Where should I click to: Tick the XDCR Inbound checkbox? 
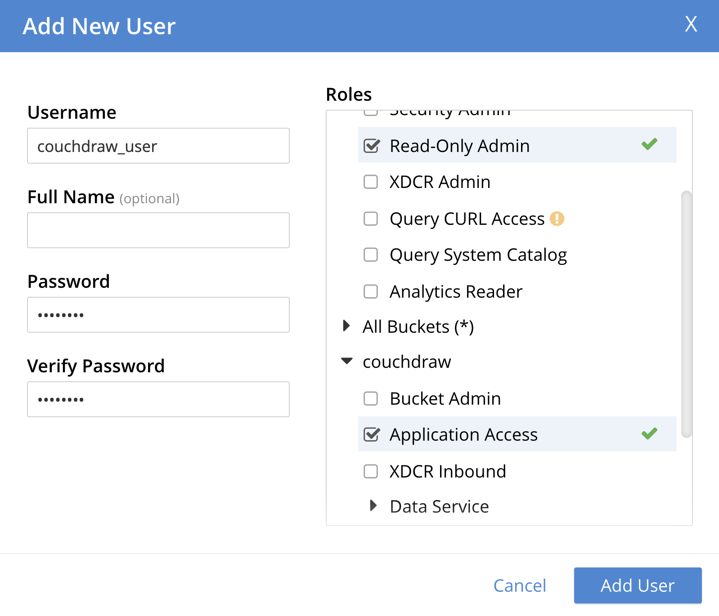[x=371, y=471]
